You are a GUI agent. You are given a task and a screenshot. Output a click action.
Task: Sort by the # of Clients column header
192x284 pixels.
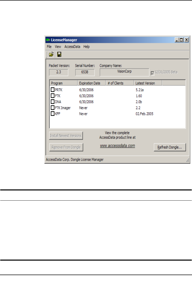(120, 83)
